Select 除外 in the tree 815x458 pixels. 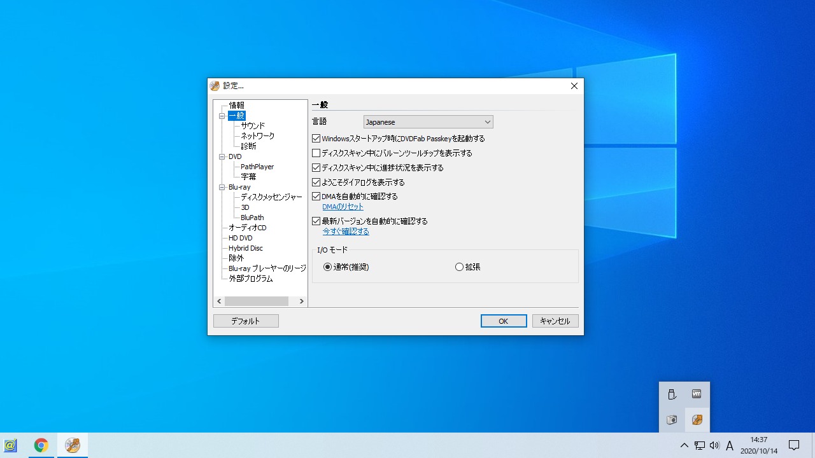236,258
